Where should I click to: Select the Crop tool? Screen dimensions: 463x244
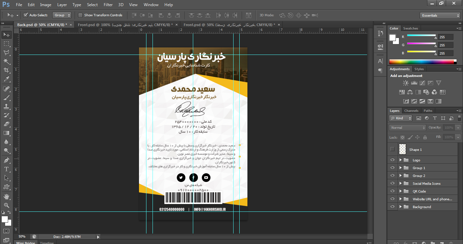point(6,70)
